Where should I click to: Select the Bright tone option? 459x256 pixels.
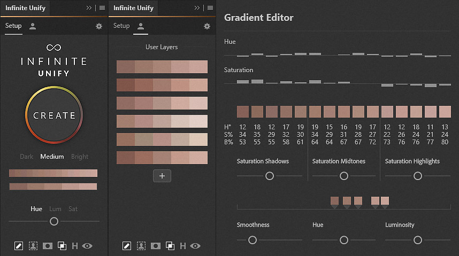coord(80,157)
